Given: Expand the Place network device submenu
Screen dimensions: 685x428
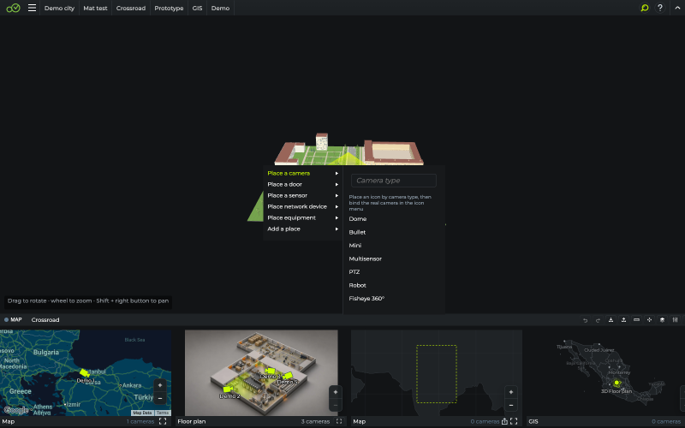Looking at the screenshot, I should tap(303, 206).
